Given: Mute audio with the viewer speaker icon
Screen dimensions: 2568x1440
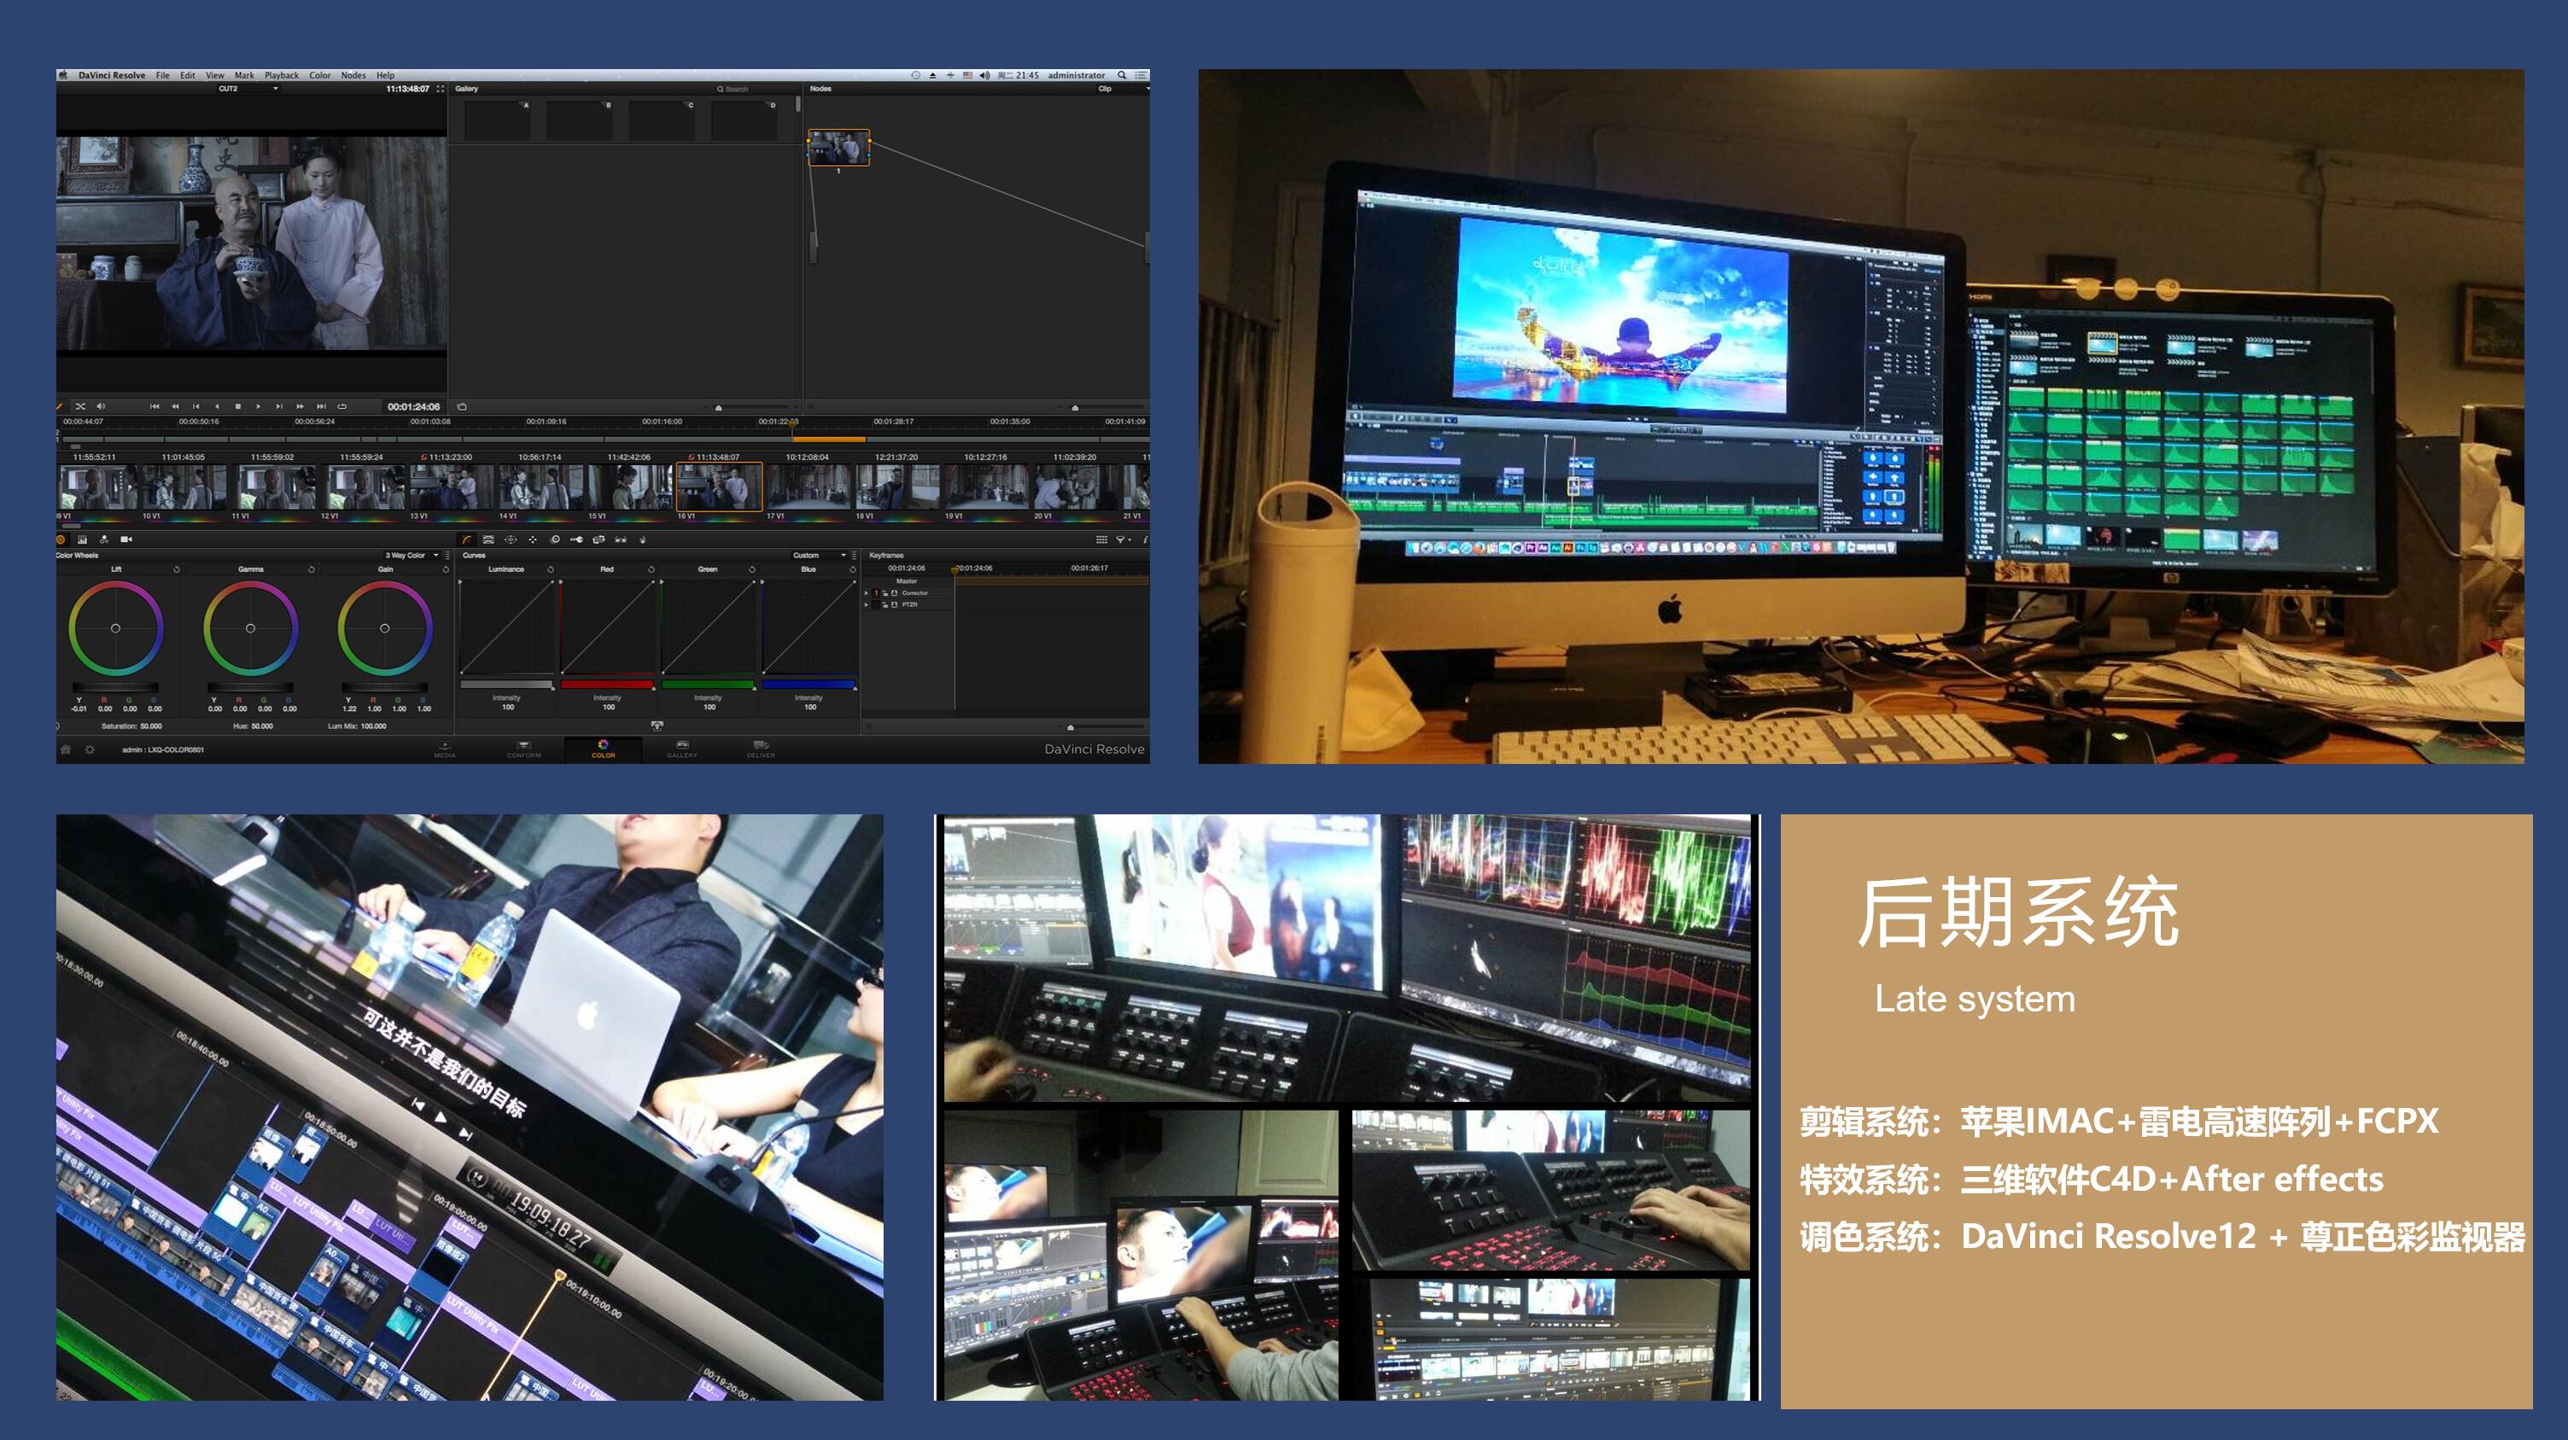Looking at the screenshot, I should [101, 406].
